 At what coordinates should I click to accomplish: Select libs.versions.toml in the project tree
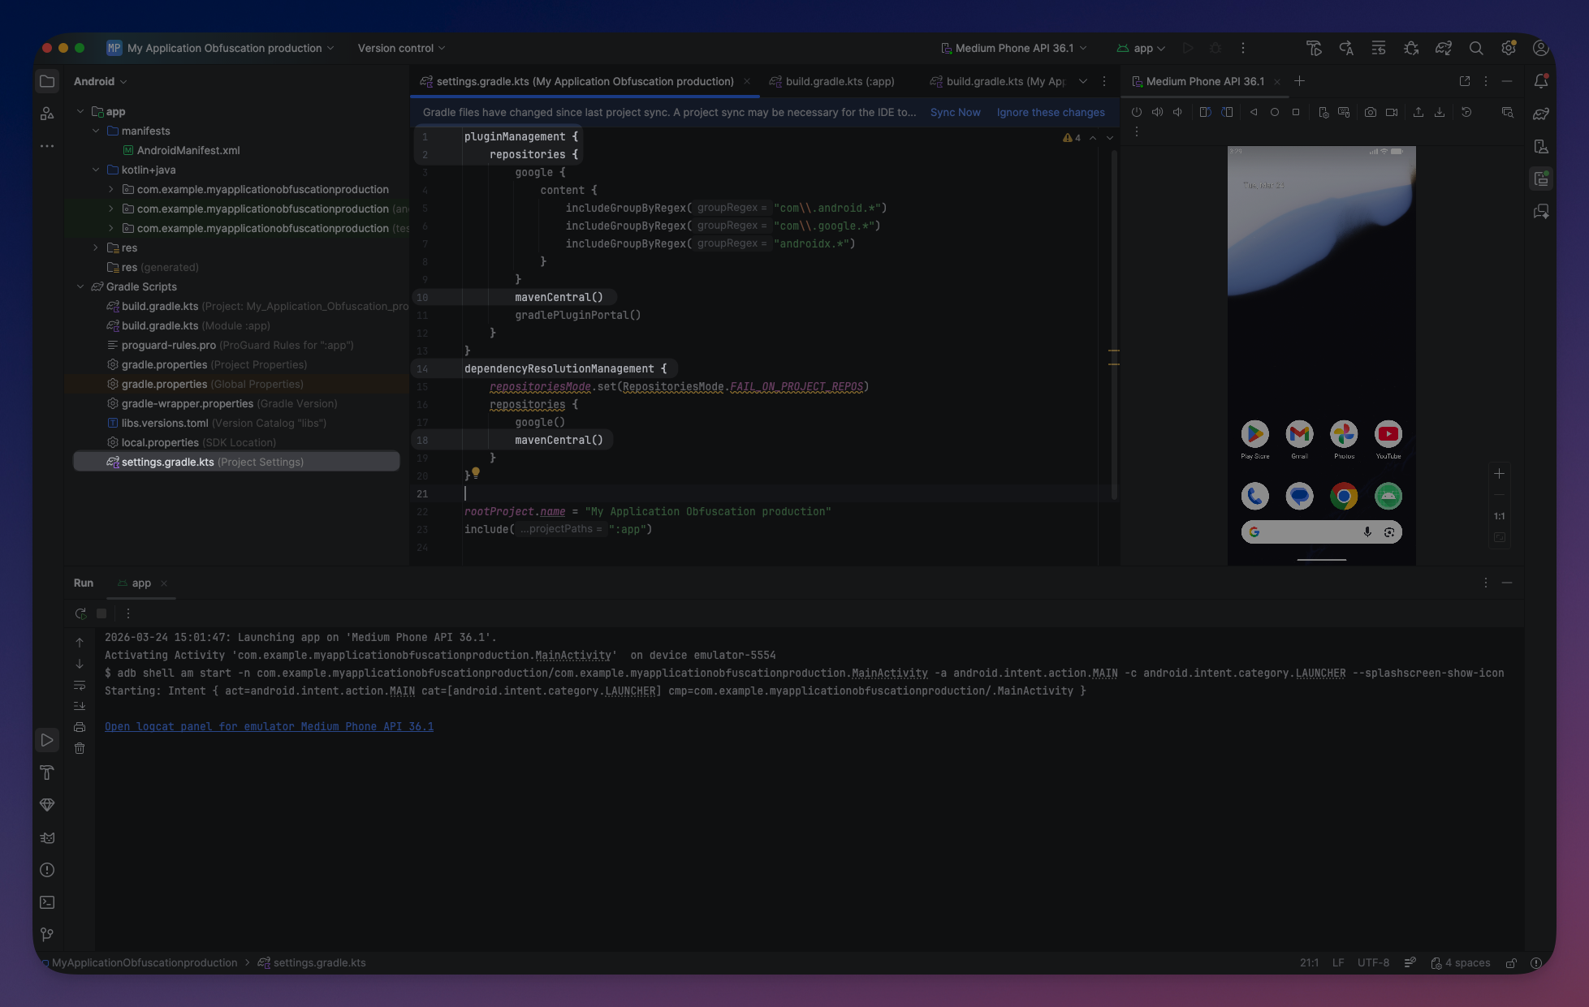pyautogui.click(x=163, y=423)
